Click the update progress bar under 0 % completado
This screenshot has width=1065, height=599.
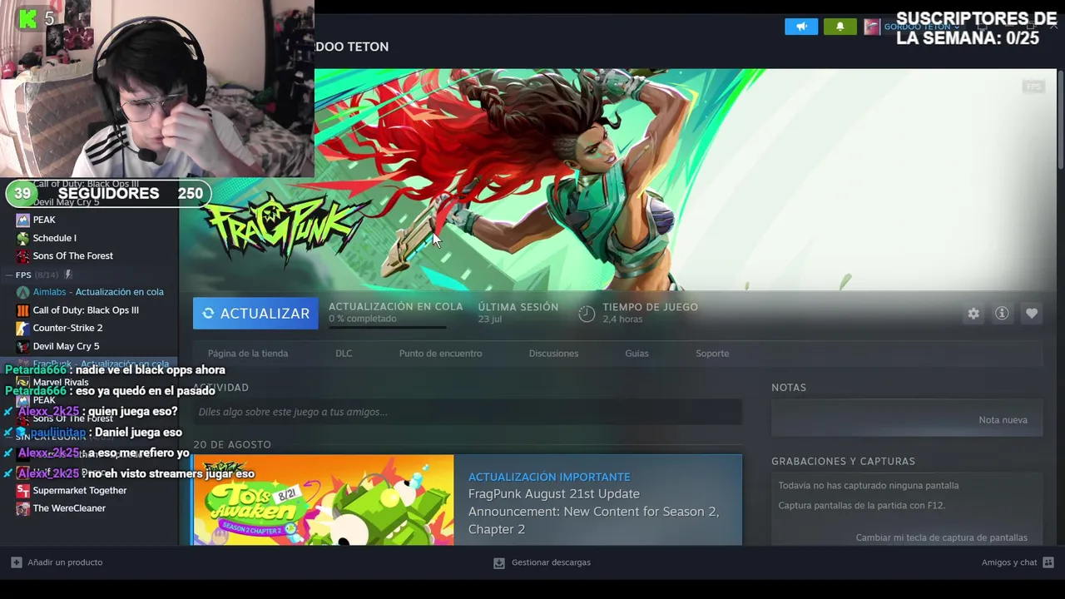[x=387, y=327]
